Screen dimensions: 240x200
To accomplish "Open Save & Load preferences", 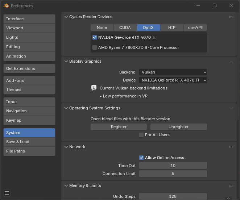I will (x=29, y=142).
